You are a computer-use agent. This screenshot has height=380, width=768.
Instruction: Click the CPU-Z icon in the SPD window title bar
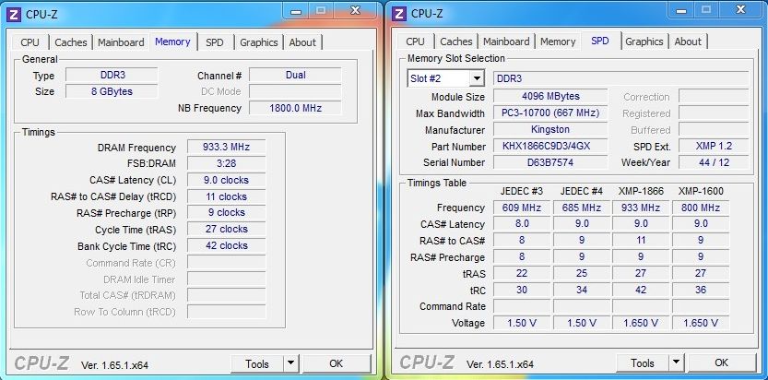click(398, 13)
